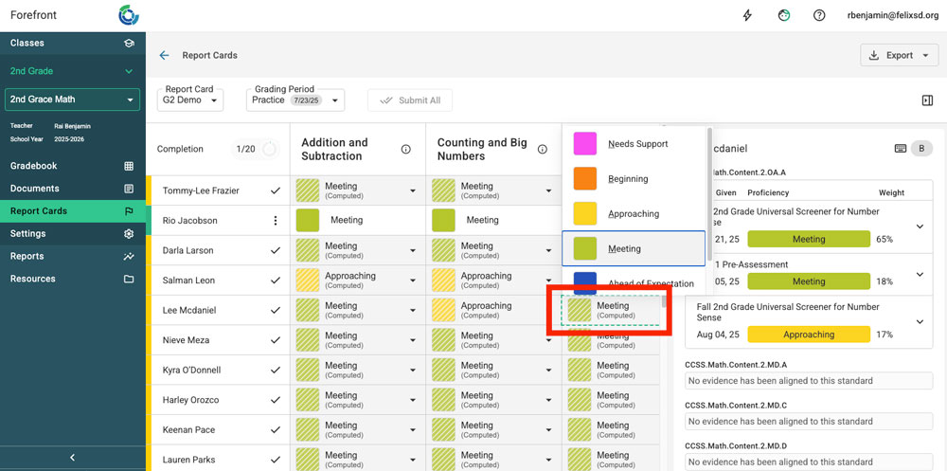Viewport: 947px width, 471px height.
Task: Click the Export button
Action: point(898,56)
